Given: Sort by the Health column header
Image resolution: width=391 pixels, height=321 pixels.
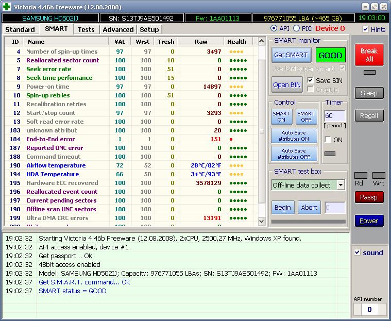Looking at the screenshot, I should 236,42.
